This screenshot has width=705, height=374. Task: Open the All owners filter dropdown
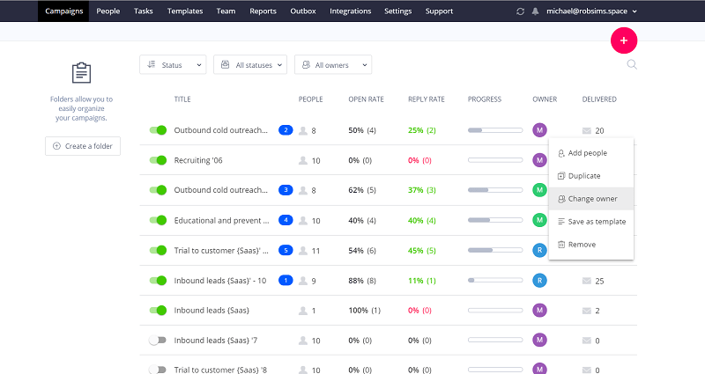coord(333,64)
